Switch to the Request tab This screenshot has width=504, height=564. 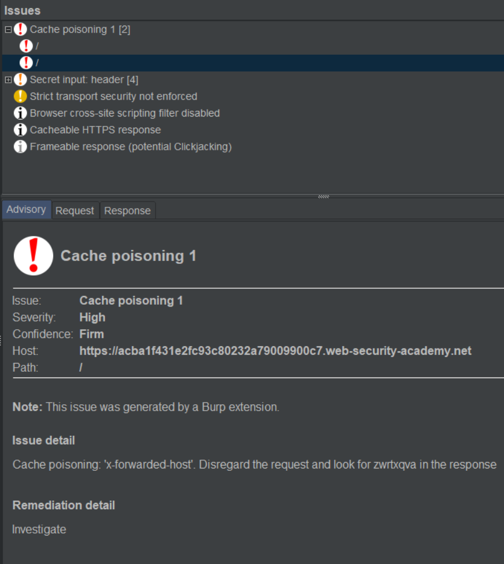click(75, 211)
